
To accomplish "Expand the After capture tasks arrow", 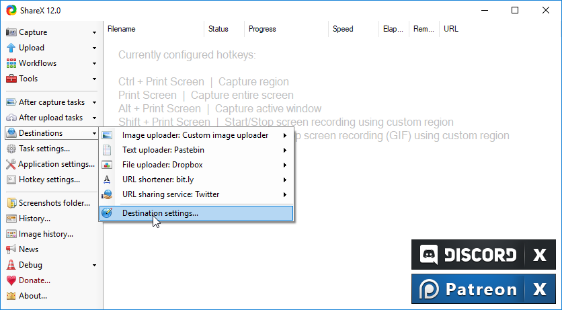I will coord(94,102).
